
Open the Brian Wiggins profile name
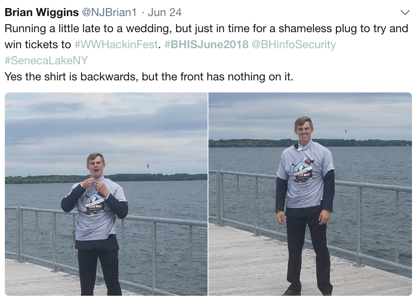tap(42, 12)
